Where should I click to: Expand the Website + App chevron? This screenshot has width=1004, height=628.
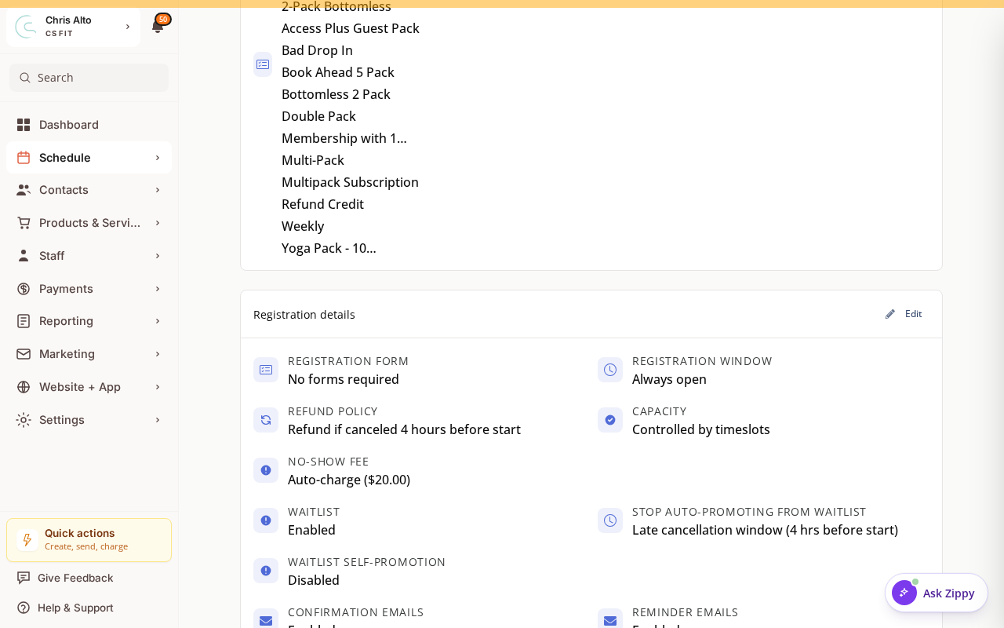pos(158,387)
